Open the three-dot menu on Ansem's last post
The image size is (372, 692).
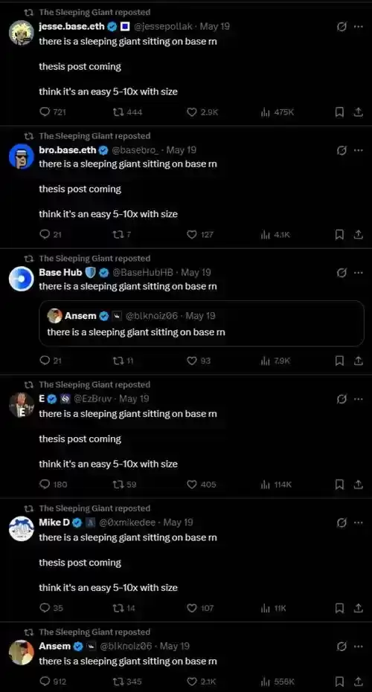(359, 646)
